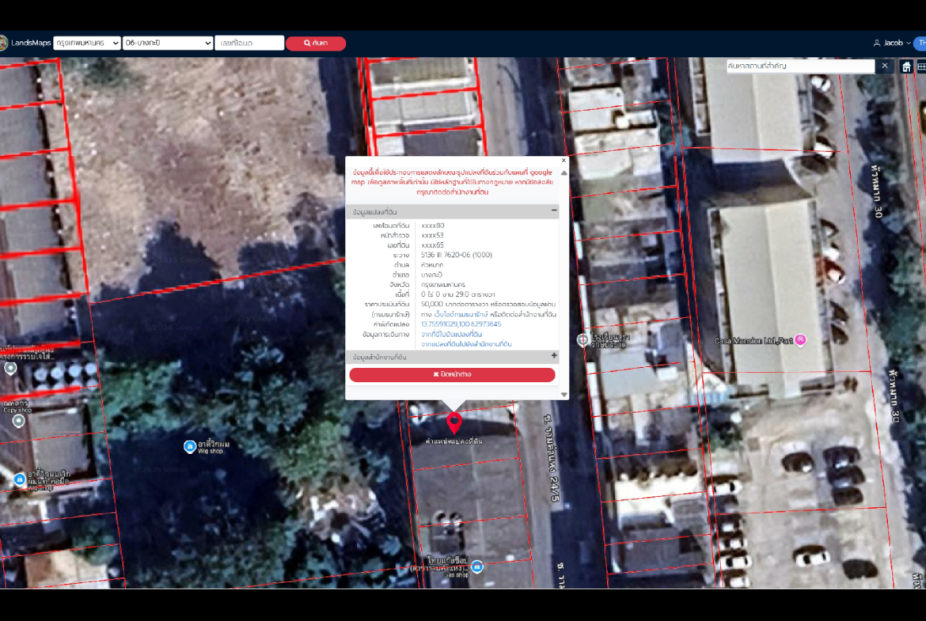Viewport: 926px width, 621px height.
Task: Click the red parcel location pin marker
Action: [x=454, y=422]
